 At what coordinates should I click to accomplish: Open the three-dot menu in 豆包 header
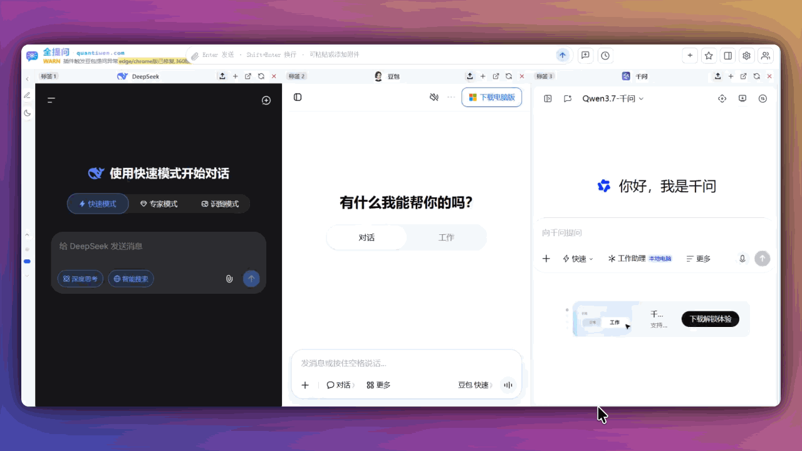(x=451, y=97)
